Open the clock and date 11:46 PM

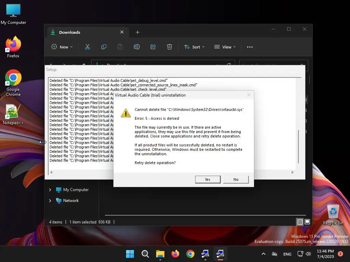point(325,254)
